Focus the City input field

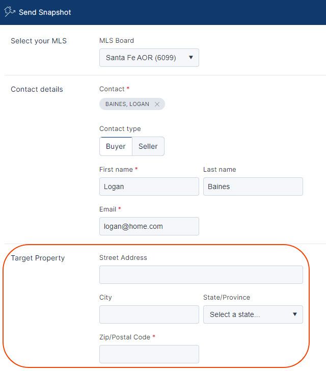point(149,314)
